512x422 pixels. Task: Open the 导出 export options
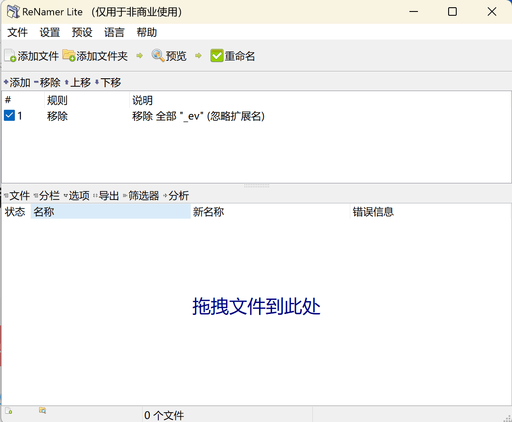tap(106, 196)
